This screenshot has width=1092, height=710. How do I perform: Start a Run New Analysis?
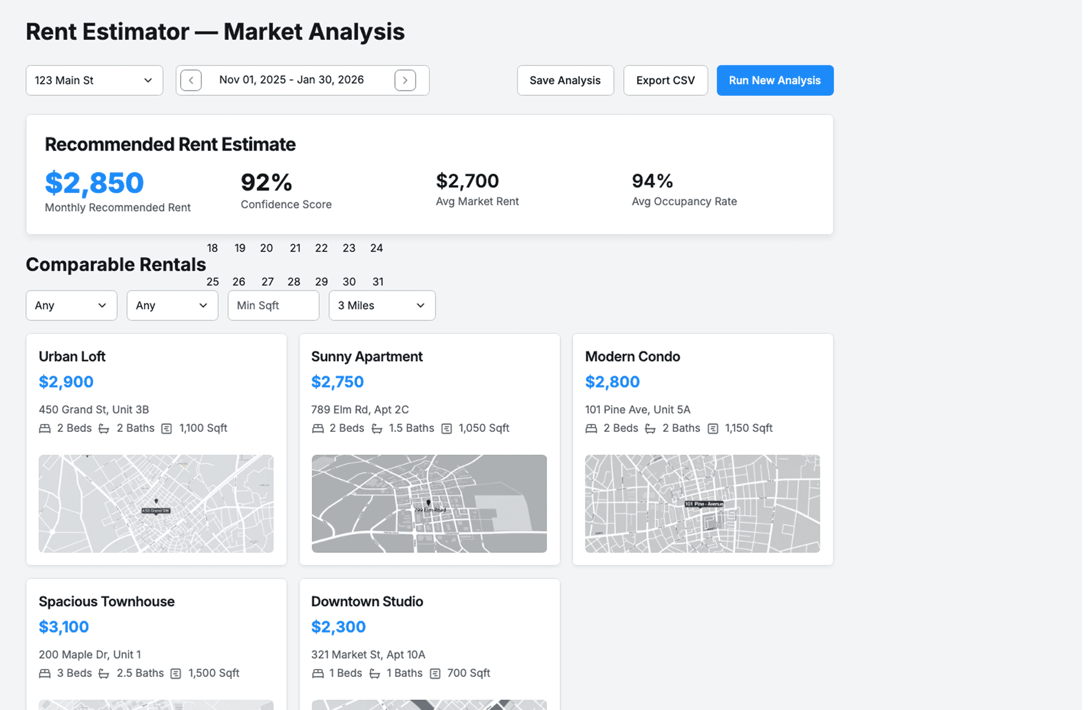coord(775,80)
